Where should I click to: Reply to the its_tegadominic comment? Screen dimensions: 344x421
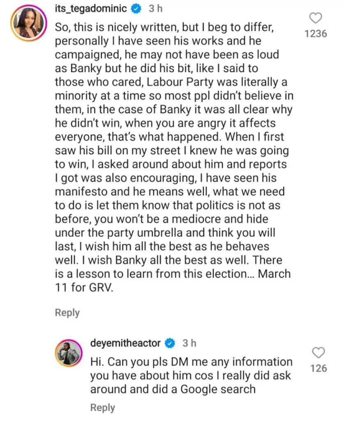(x=67, y=312)
